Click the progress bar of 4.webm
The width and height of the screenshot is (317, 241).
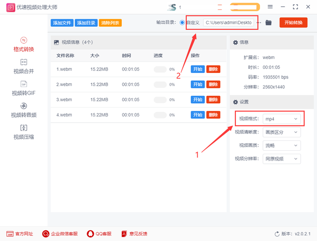(x=160, y=115)
